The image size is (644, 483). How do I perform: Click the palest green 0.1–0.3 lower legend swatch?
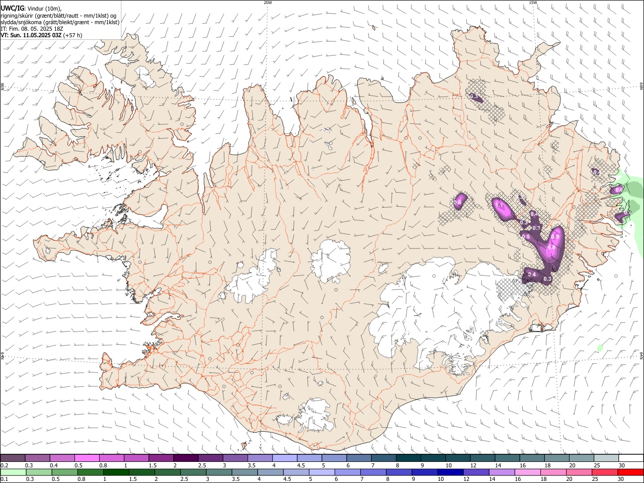(x=14, y=472)
